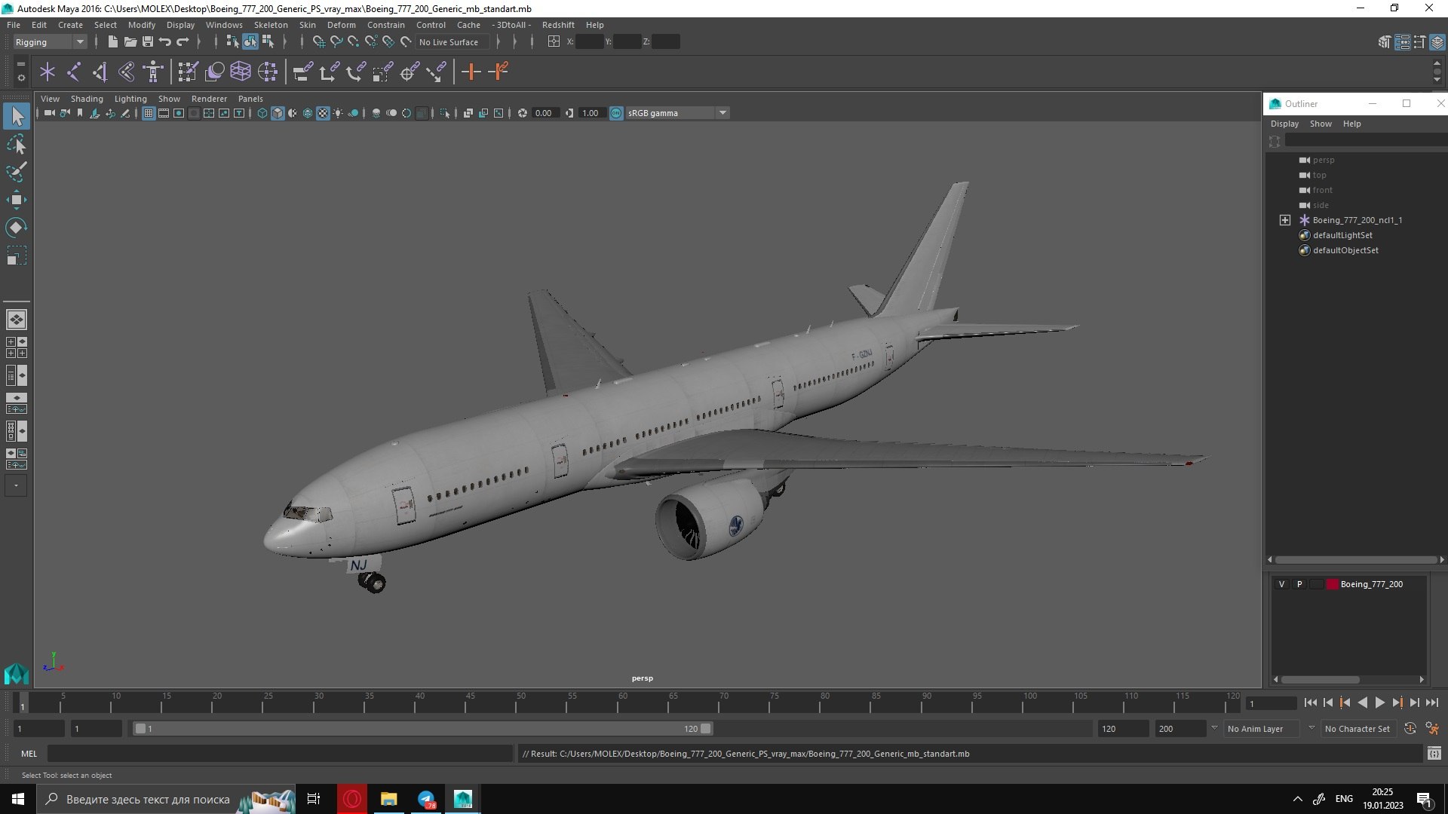
Task: Create a new scene file
Action: point(112,41)
